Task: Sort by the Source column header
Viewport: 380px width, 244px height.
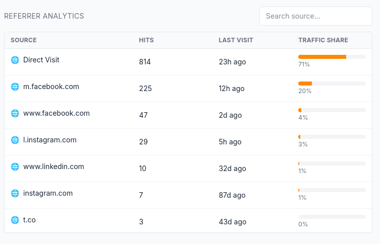Action: [x=24, y=40]
